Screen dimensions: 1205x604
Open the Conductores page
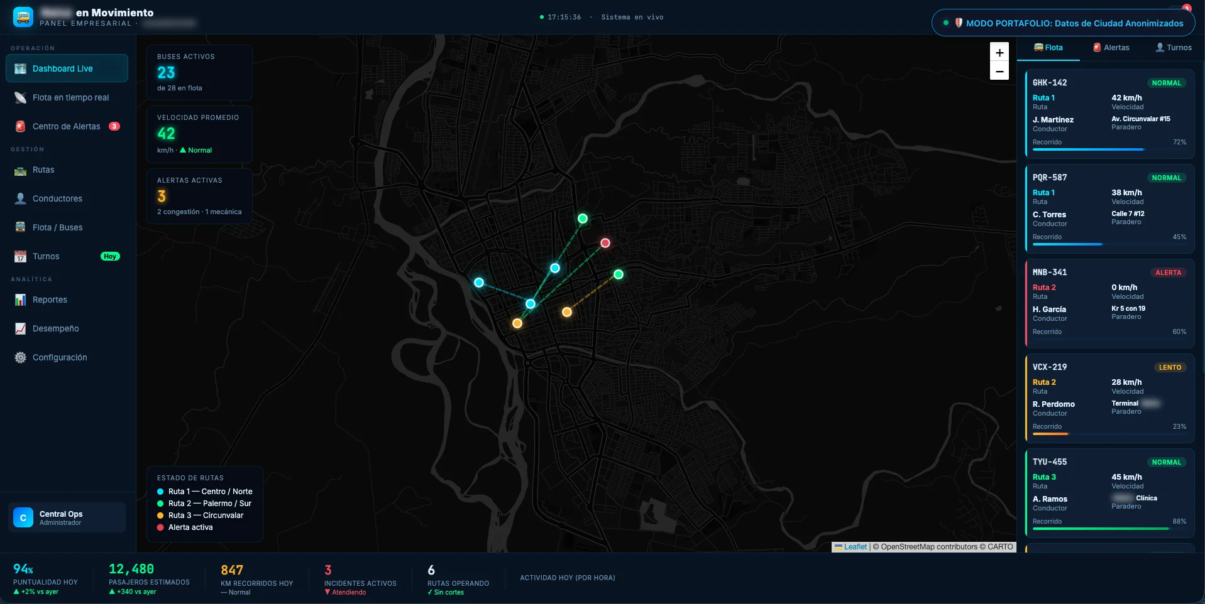click(x=67, y=198)
